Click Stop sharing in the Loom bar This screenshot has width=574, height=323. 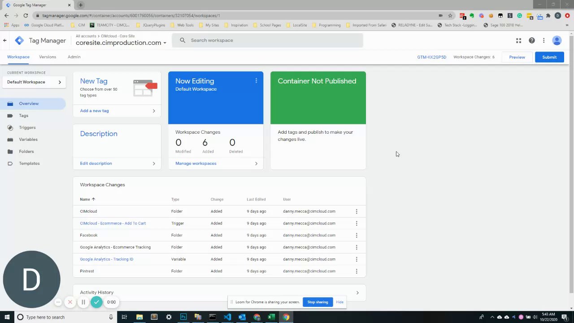(317, 302)
